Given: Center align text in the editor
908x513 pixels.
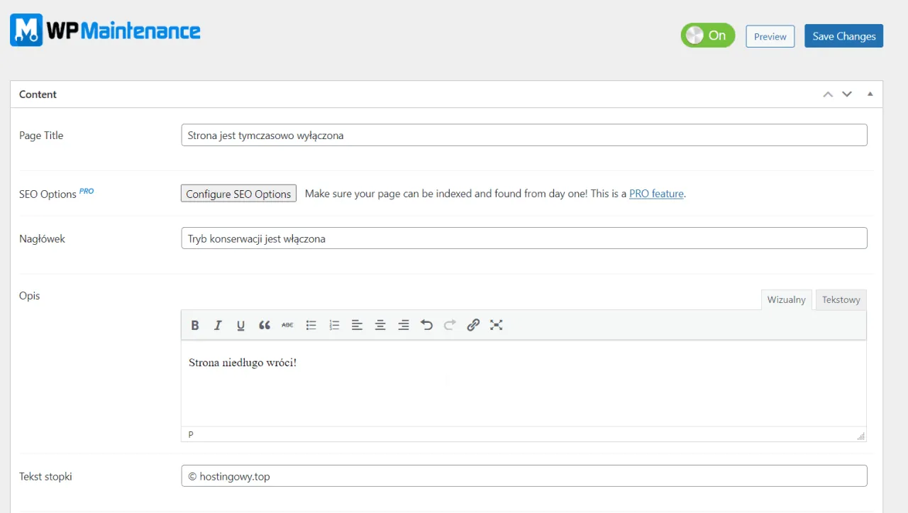Looking at the screenshot, I should coord(380,325).
